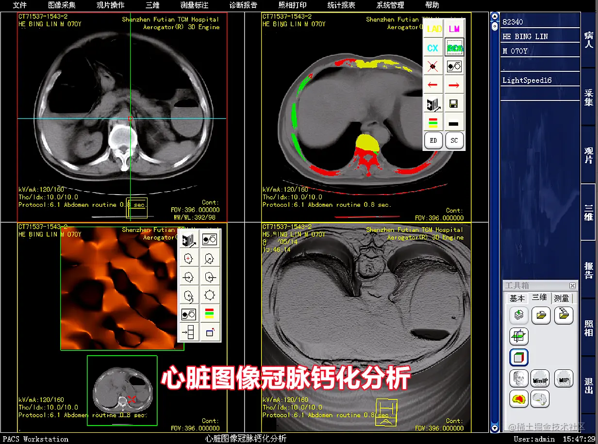598x444 pixels.
Task: Click the ED button in the palette
Action: point(433,140)
